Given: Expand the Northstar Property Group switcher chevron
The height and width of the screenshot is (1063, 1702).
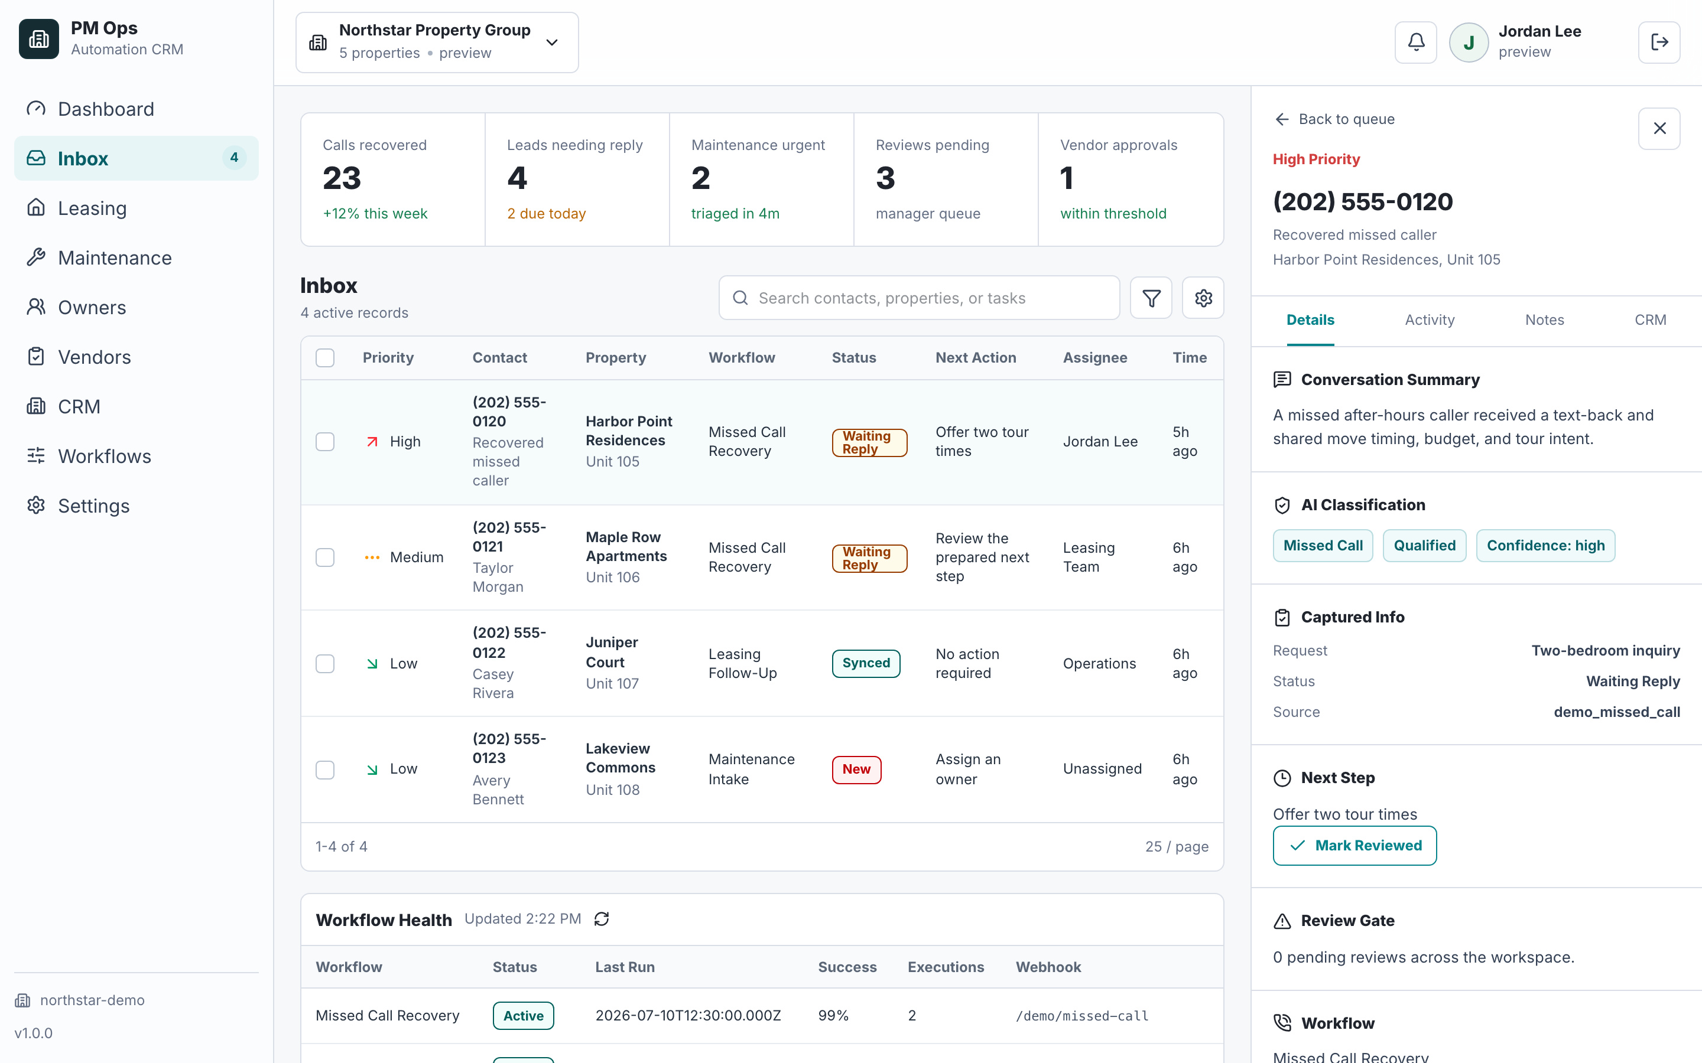Looking at the screenshot, I should click(x=552, y=42).
